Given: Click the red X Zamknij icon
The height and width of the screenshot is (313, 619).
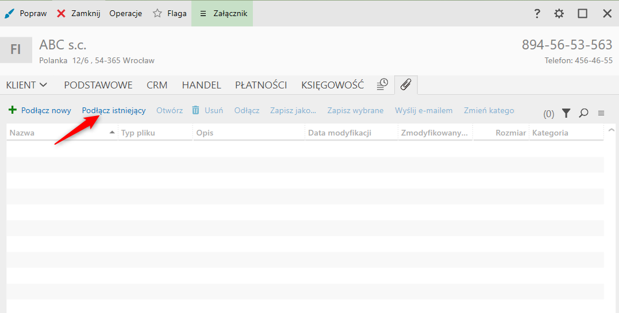Looking at the screenshot, I should [61, 13].
